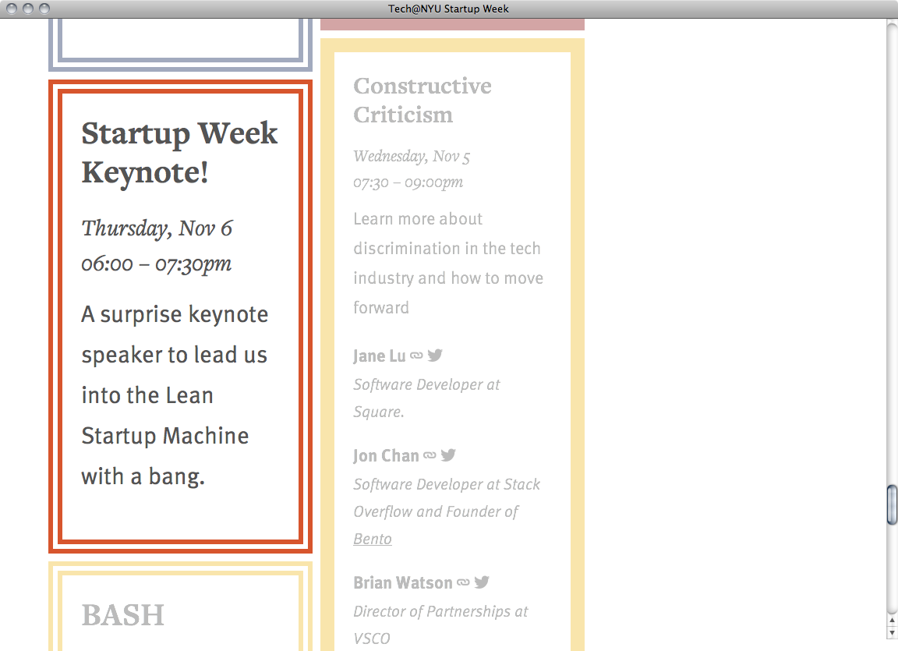Screen dimensions: 898x651
Task: Open Jon Chan's website link icon
Action: click(430, 455)
